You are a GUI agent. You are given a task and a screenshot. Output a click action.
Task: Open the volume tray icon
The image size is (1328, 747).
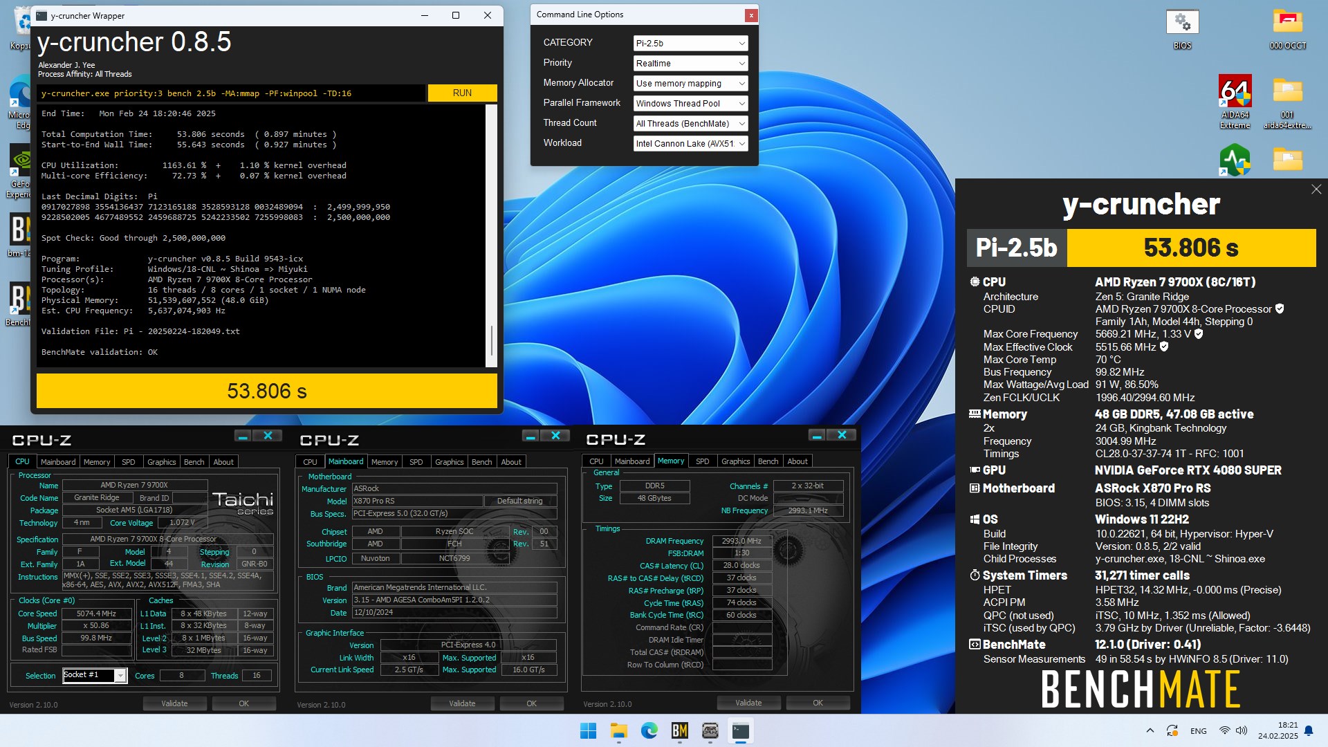pyautogui.click(x=1242, y=730)
